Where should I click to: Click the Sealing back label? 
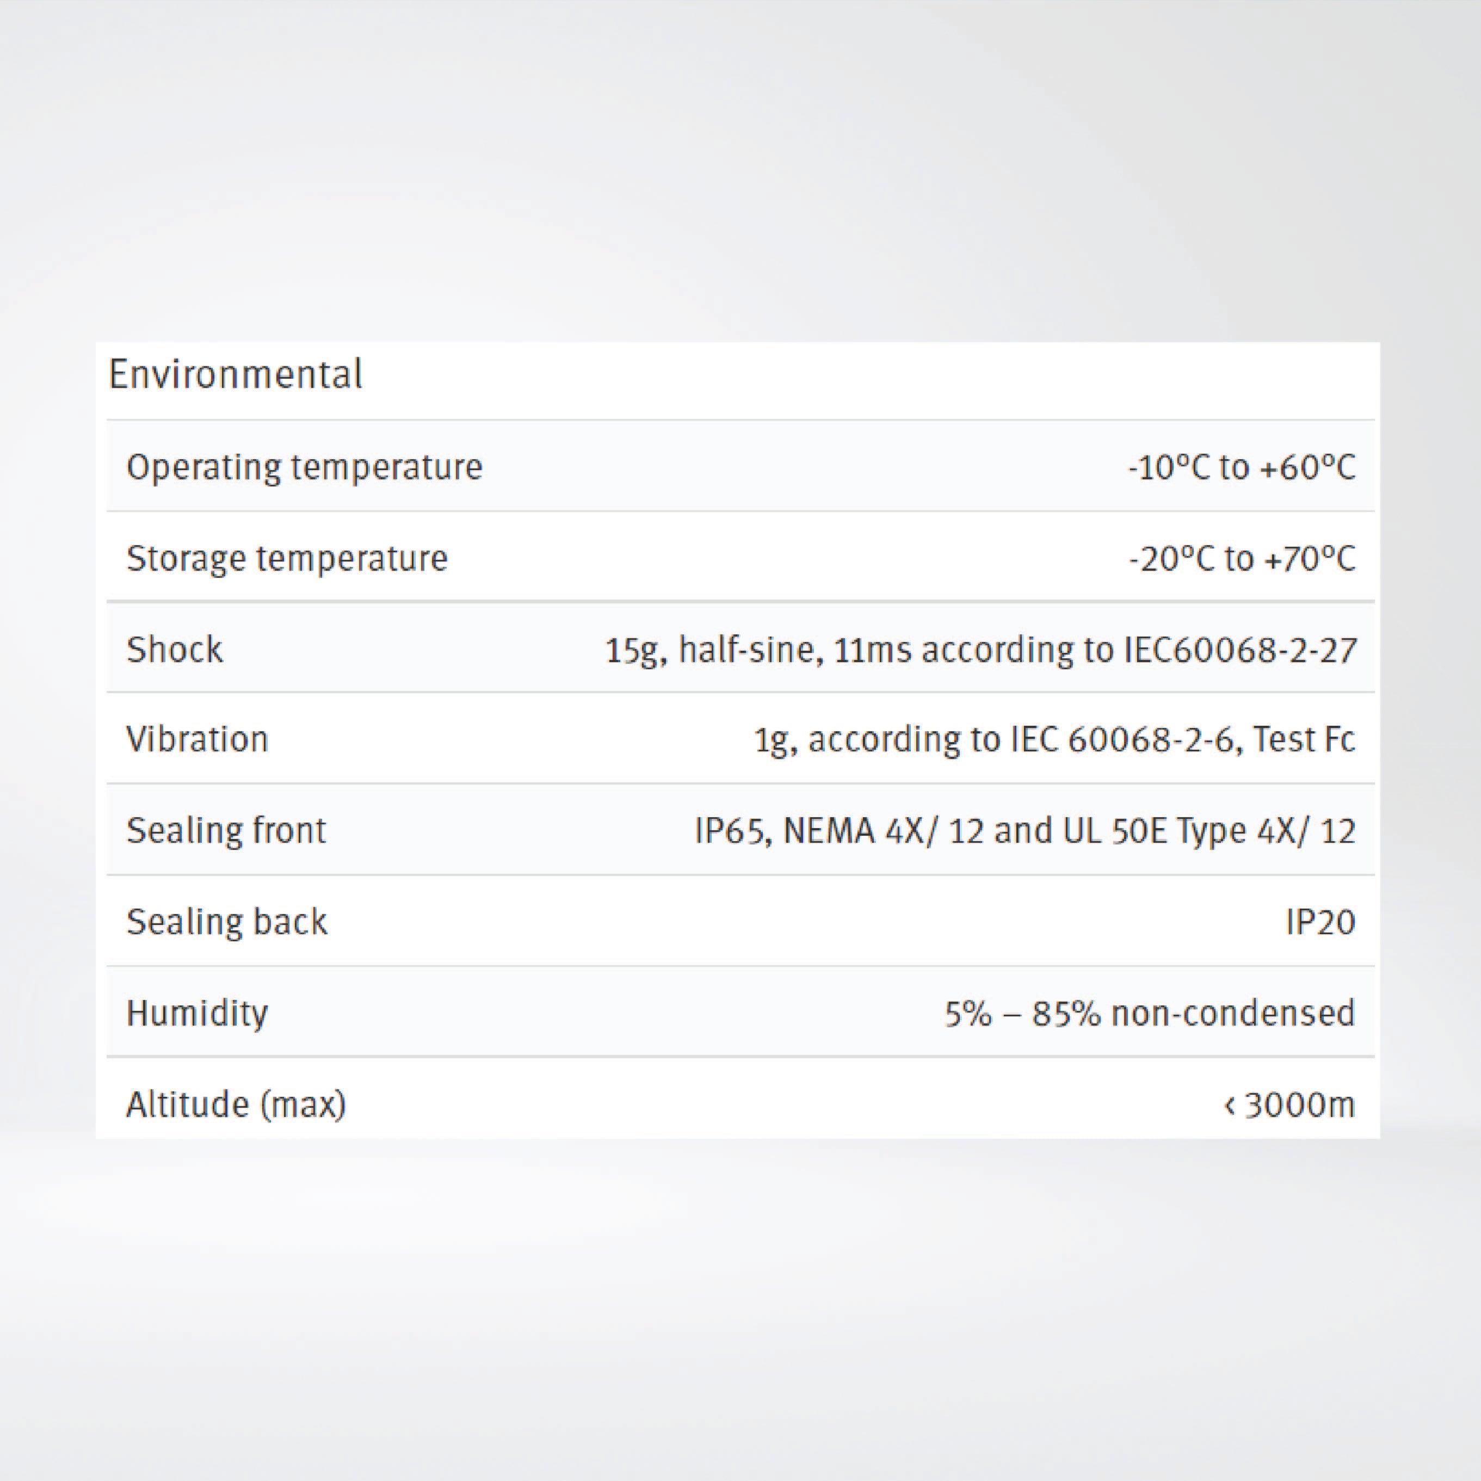point(226,922)
